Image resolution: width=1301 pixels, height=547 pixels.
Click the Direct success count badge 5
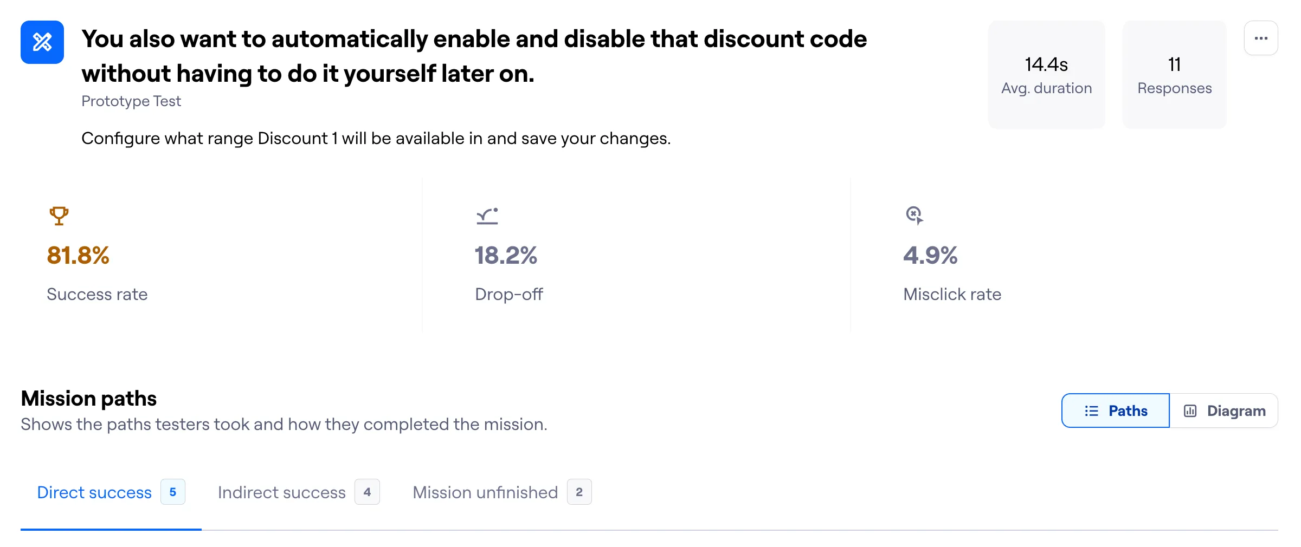173,492
